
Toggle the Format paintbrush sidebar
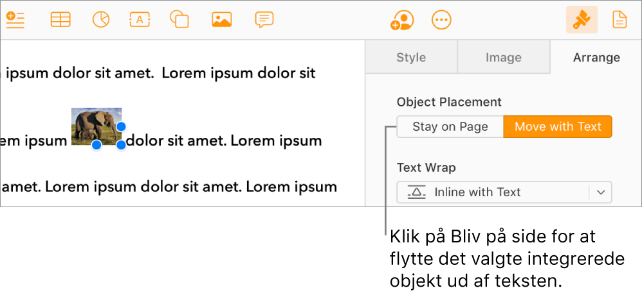582,20
